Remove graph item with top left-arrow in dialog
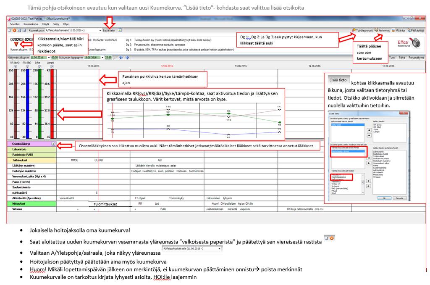Viewport: 430px width, 285px height. [x=369, y=135]
